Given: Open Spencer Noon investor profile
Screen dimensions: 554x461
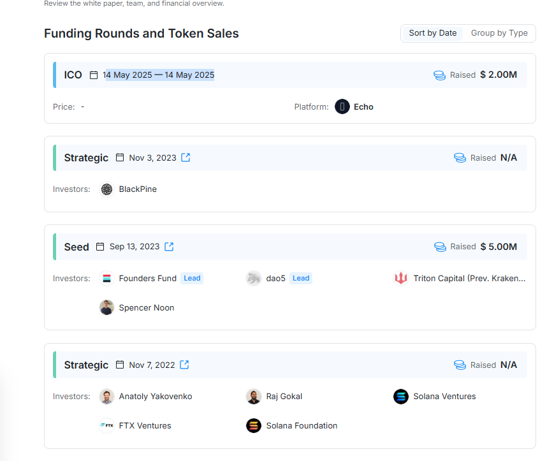Looking at the screenshot, I should 146,308.
